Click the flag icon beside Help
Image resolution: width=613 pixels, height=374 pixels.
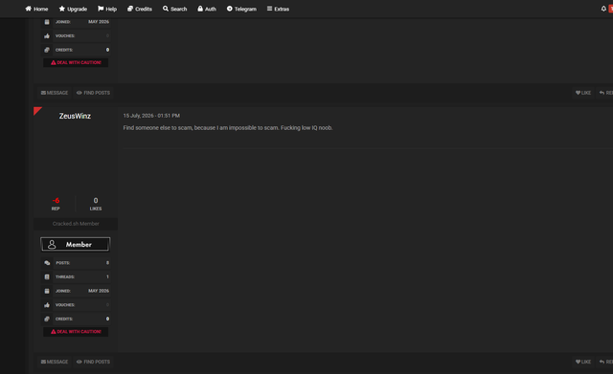pos(101,9)
